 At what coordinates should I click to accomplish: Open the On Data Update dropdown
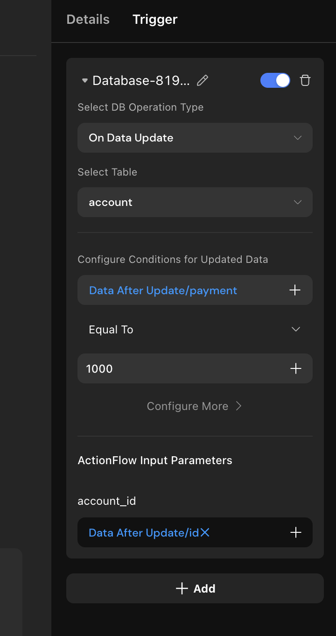click(x=195, y=138)
